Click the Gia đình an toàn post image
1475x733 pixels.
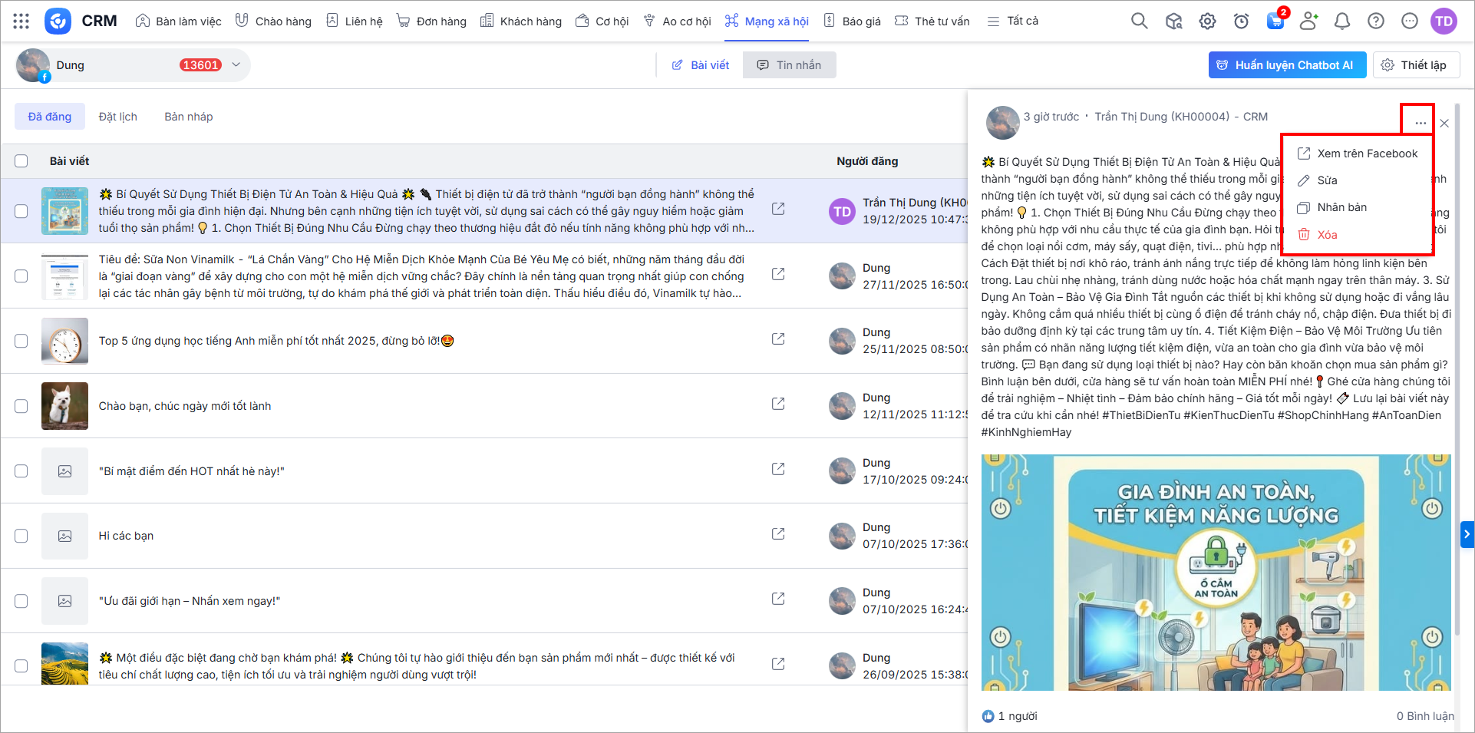click(1216, 572)
